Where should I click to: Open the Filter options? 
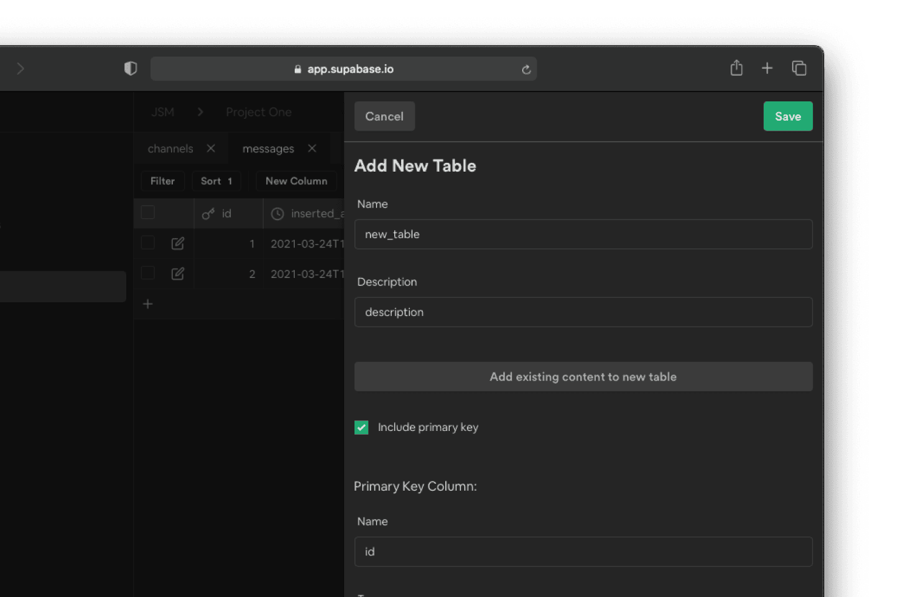(x=162, y=181)
